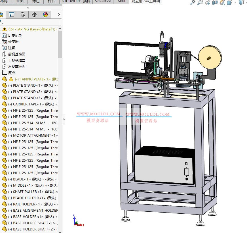Select MOTOR ATTACHMENT<1> in the tree
The height and width of the screenshot is (233, 247).
click(34, 135)
